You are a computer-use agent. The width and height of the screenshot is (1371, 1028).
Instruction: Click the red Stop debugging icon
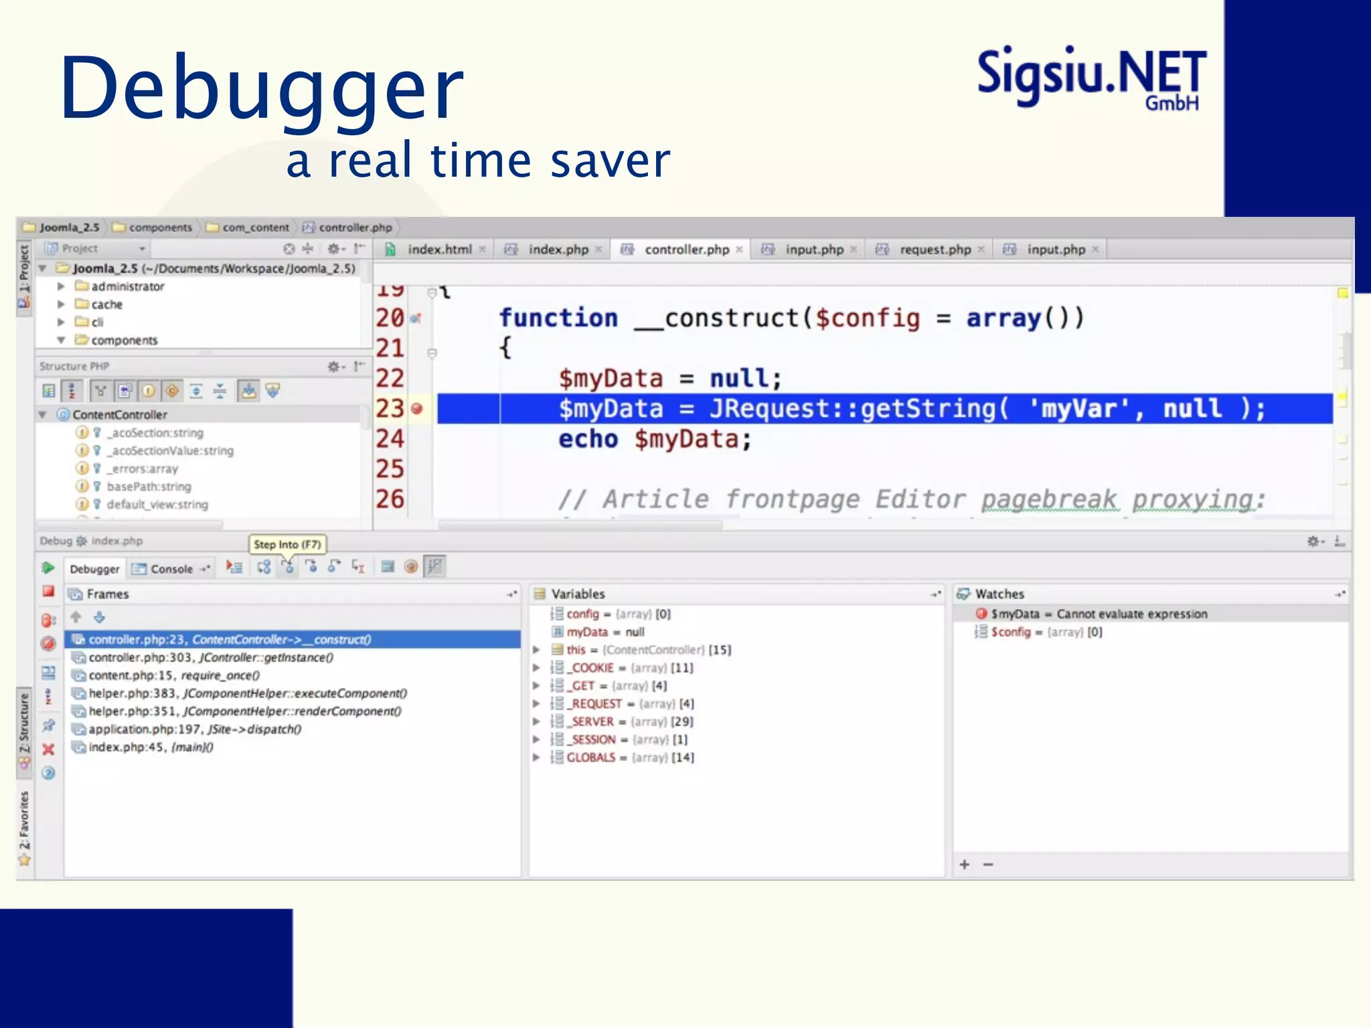click(48, 592)
